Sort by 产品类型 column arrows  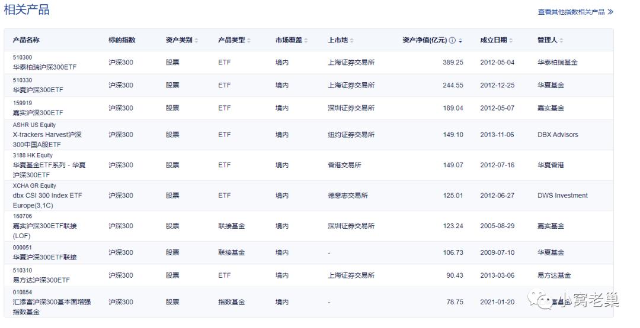[x=249, y=40]
